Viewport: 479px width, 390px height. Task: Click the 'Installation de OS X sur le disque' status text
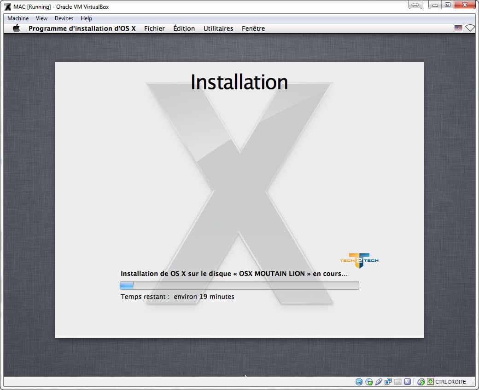(234, 274)
